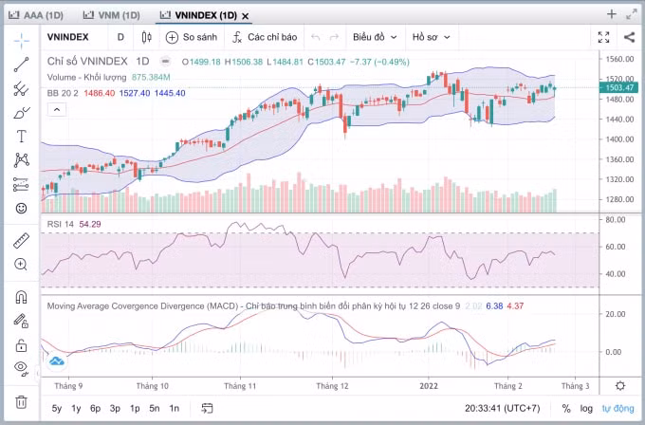Open the go to date icon
Screen dimensions: 645x425
pyautogui.click(x=207, y=408)
